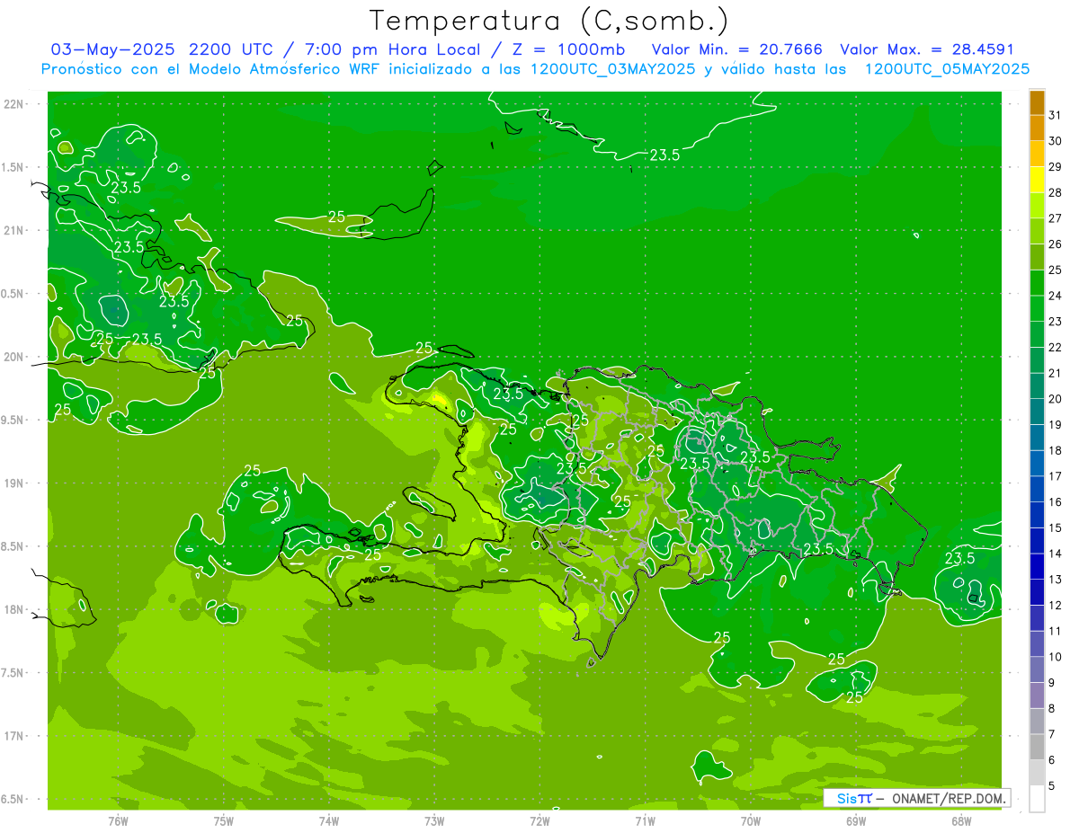
Task: Click the '23.5' contour label in the northern open ocean
Action: pyautogui.click(x=664, y=155)
